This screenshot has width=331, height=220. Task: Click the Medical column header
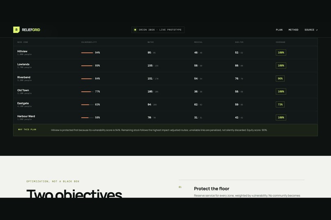pos(198,42)
